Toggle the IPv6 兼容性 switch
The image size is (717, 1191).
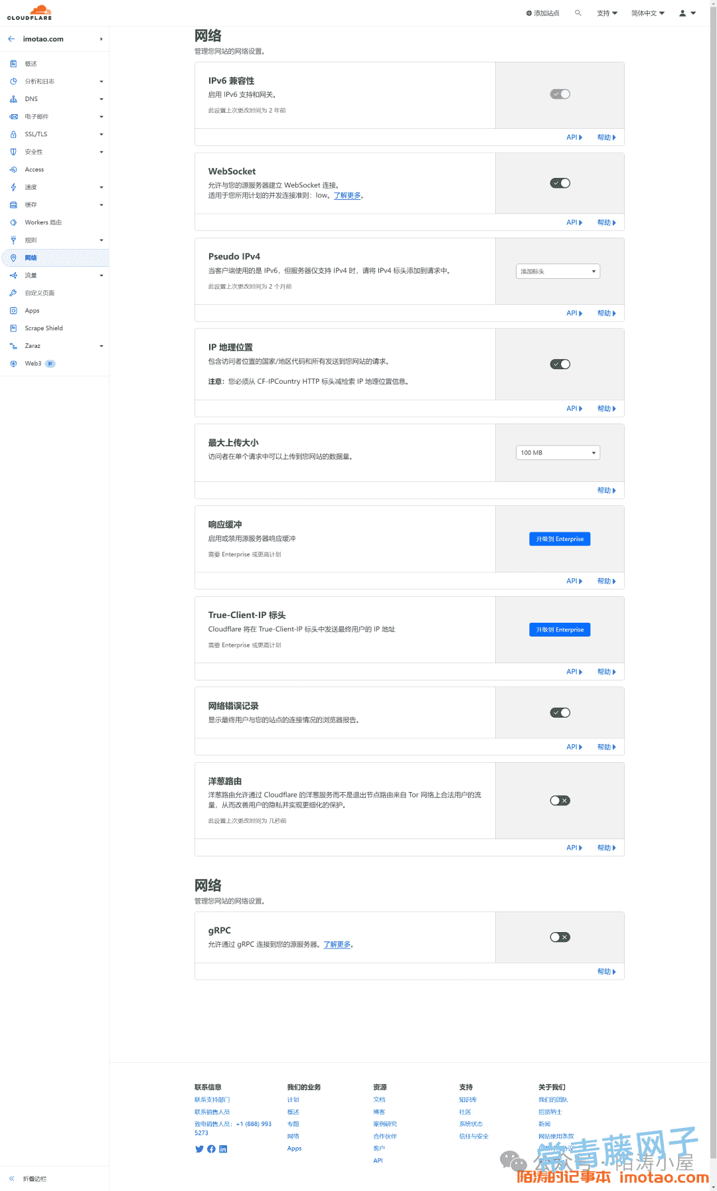click(x=560, y=94)
